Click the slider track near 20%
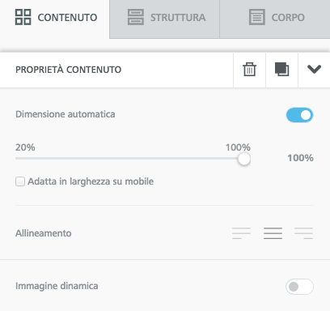Viewport: 330px width, 311px height. (20, 159)
